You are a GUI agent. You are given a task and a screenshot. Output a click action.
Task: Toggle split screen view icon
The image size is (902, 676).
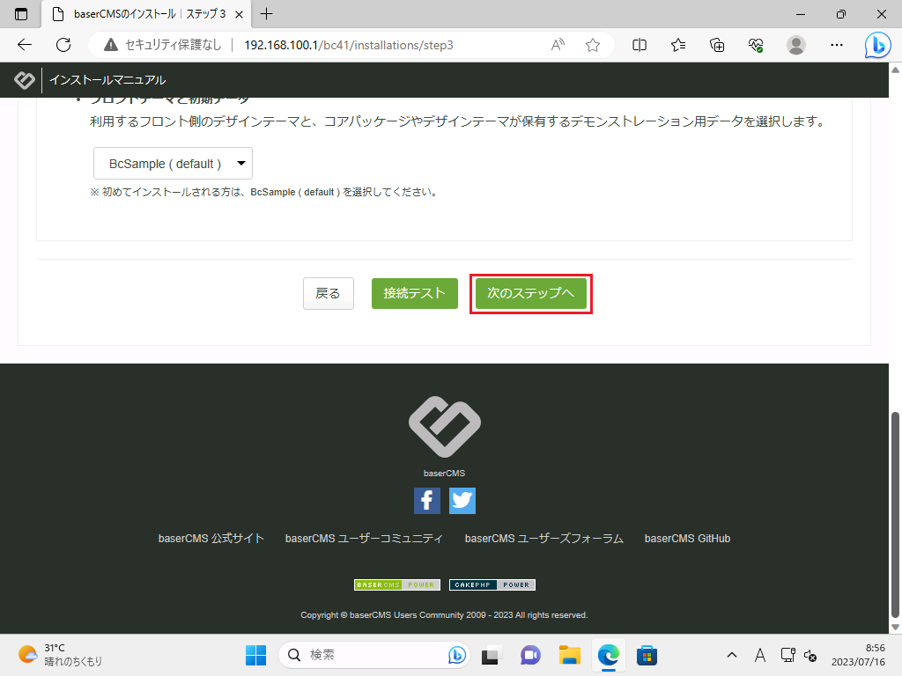[640, 45]
